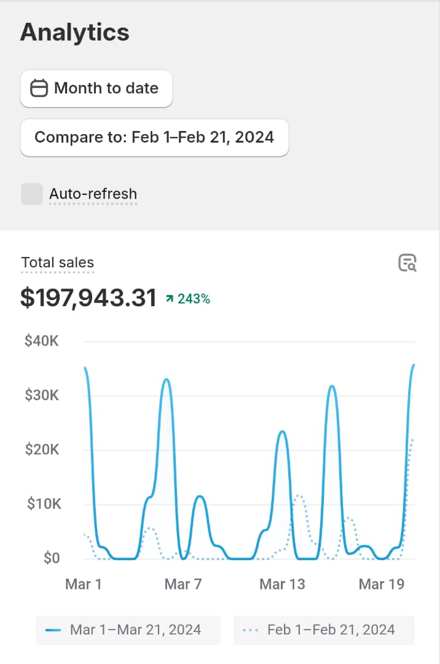Click the Mar 7 axis label

(x=183, y=583)
